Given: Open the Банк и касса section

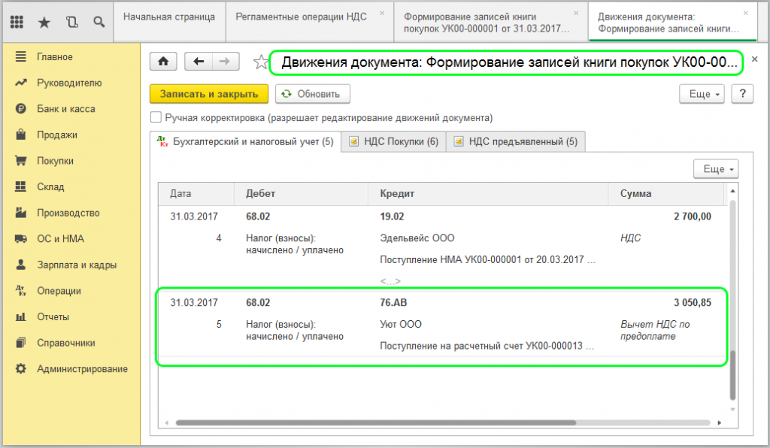Looking at the screenshot, I should (x=65, y=109).
